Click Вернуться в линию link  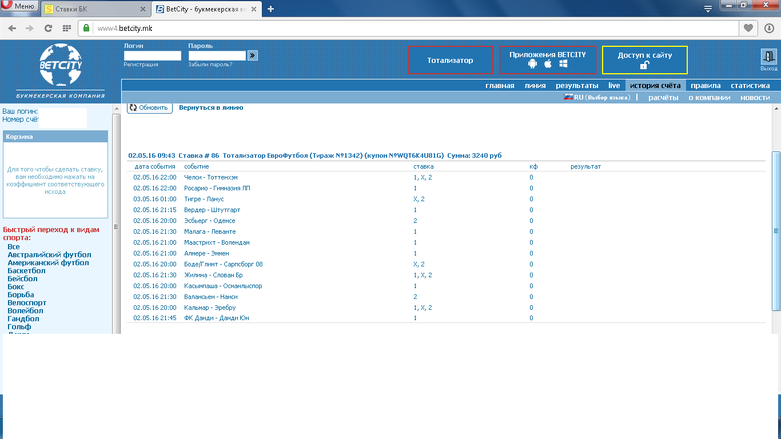coord(211,107)
